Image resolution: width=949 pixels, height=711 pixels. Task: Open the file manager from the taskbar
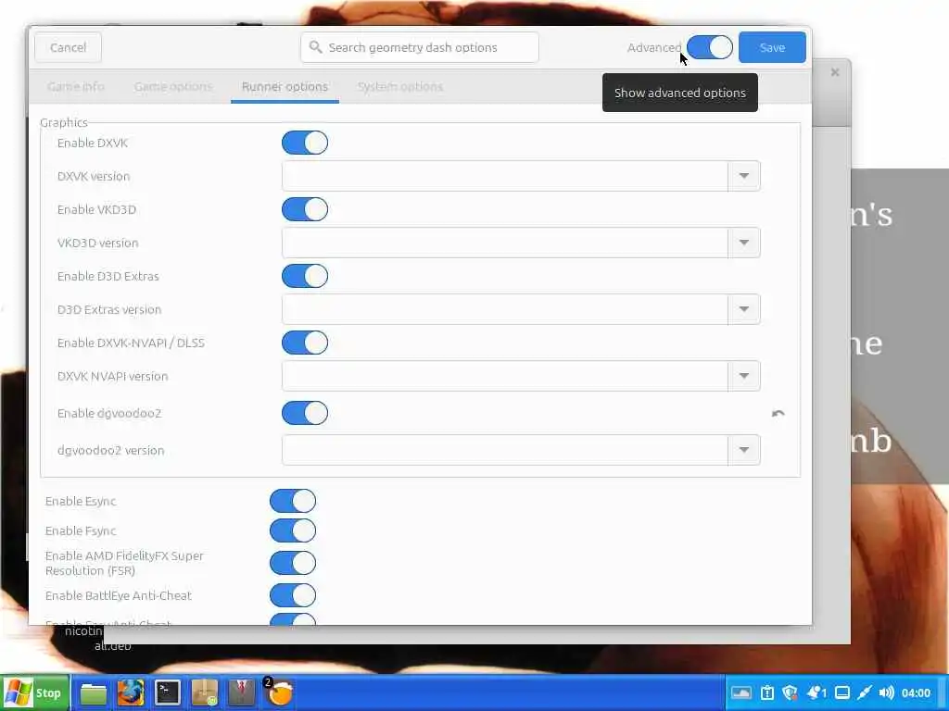(x=94, y=693)
